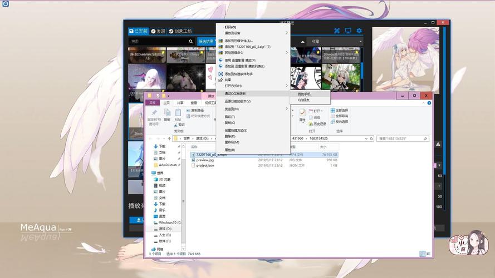
Task: Click the Xunlei play icon in context menu
Action: [220, 60]
